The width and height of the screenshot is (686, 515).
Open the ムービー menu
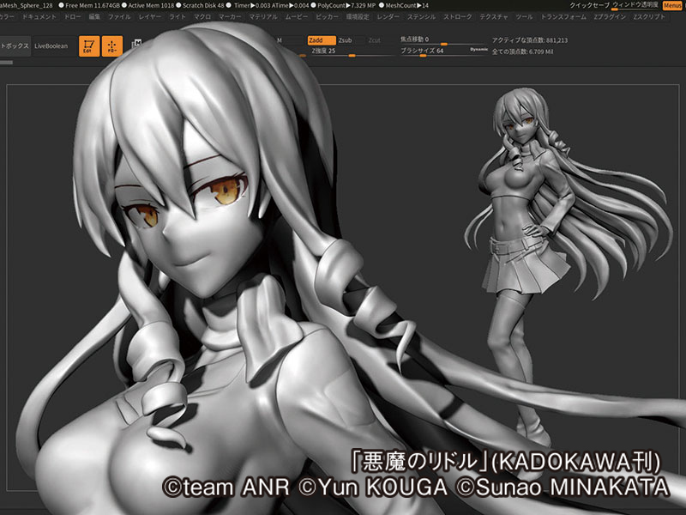[297, 17]
